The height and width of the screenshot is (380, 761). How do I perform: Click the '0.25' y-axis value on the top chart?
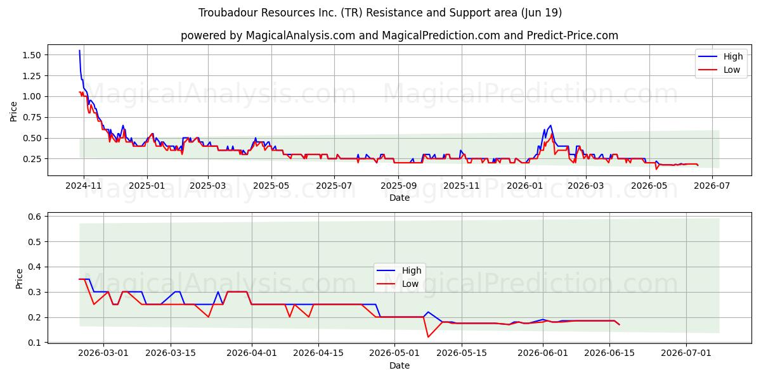point(31,159)
